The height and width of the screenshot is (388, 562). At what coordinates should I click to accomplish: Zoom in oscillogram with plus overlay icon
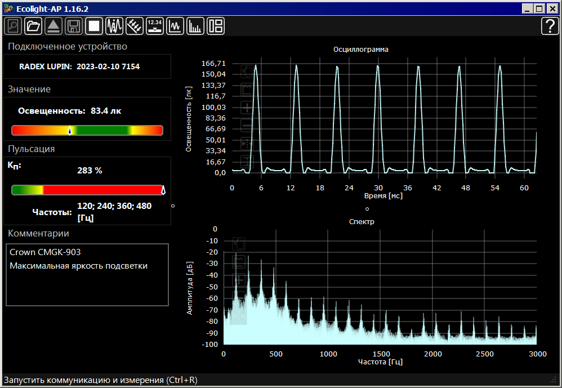[247, 108]
